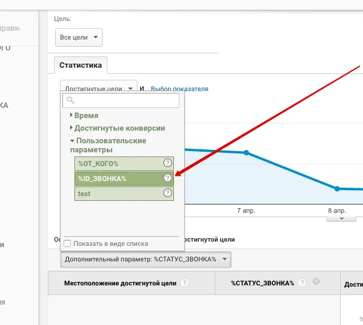Open help icon for %ID_ЗВОНКА%
Screen dimensions: 363x325
tap(167, 178)
